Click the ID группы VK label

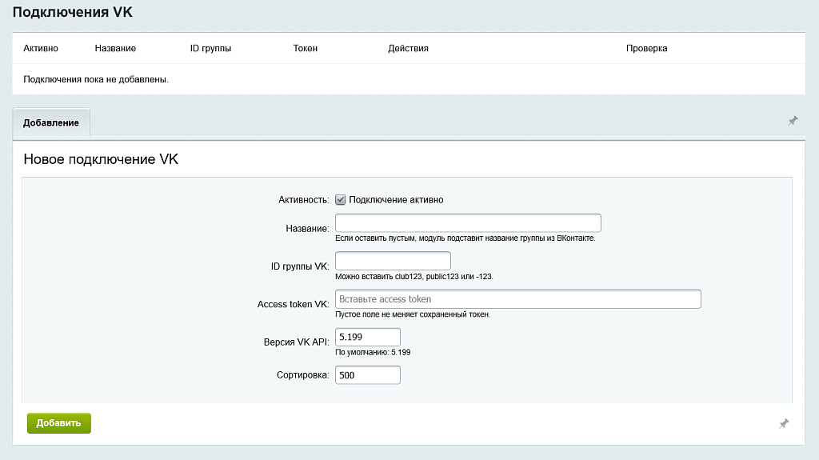(300, 266)
